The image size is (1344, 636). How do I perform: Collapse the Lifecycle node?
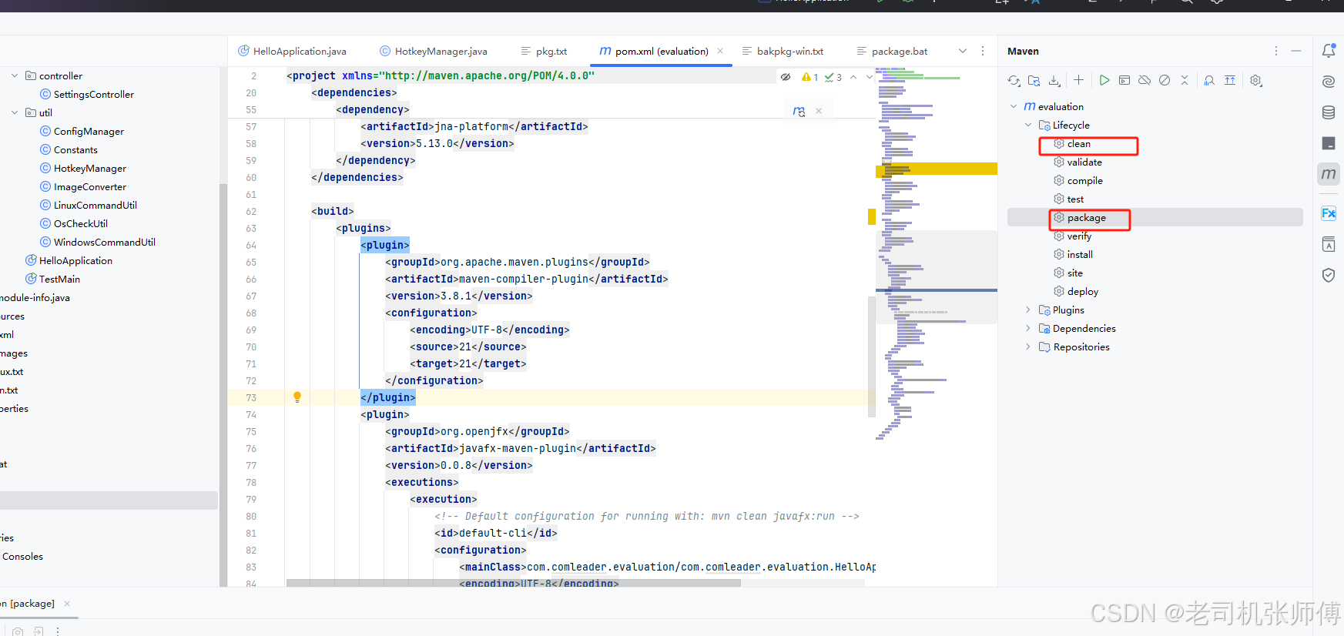[1028, 125]
